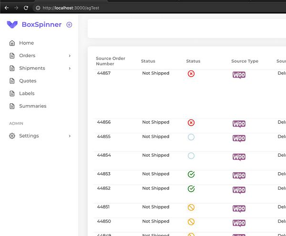
Task: Reload the page in the browser
Action: (26, 8)
